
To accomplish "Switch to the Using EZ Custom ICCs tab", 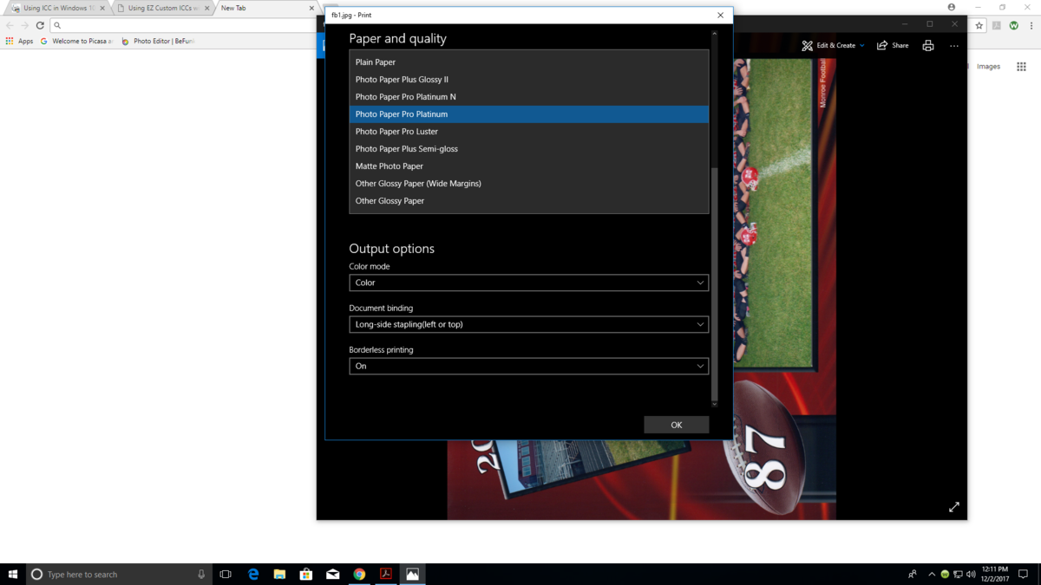I will 162,8.
